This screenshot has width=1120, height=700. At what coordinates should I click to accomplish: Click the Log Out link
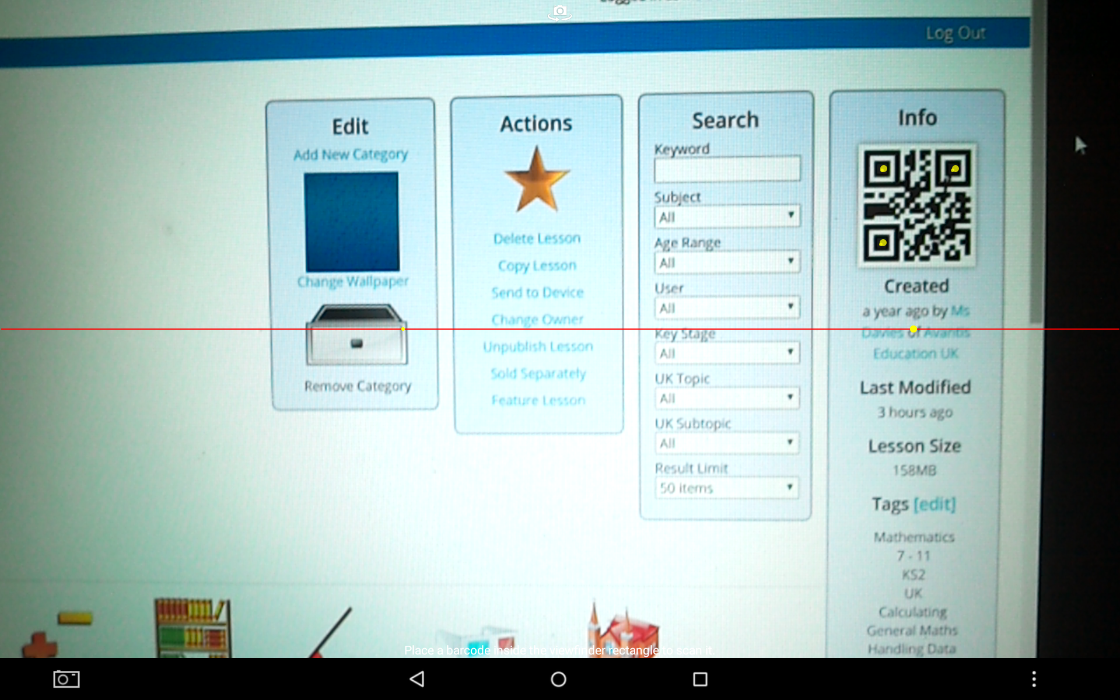[955, 33]
